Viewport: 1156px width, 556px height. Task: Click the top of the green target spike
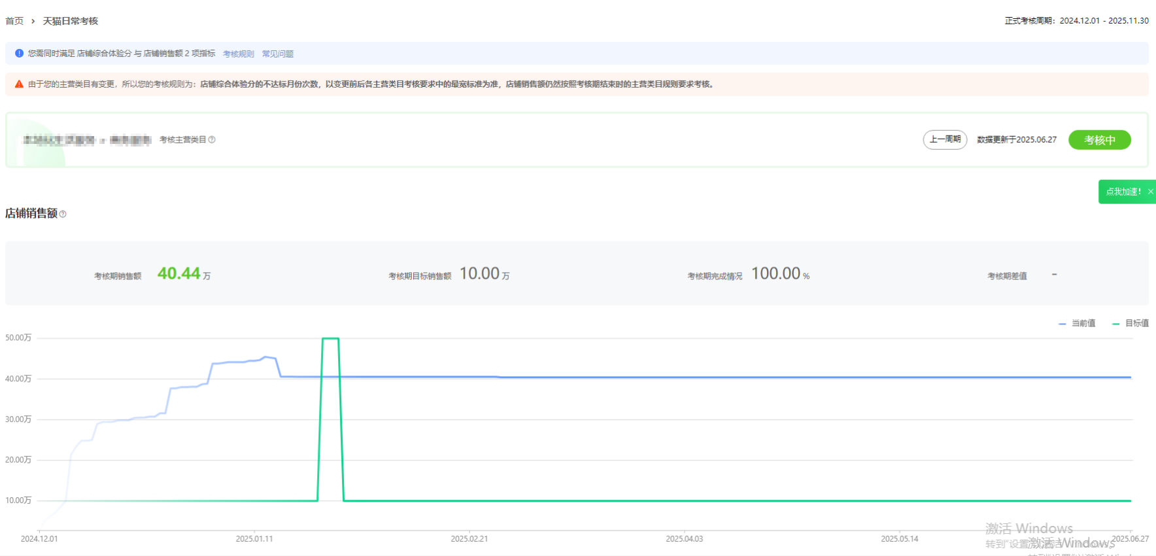pos(330,338)
